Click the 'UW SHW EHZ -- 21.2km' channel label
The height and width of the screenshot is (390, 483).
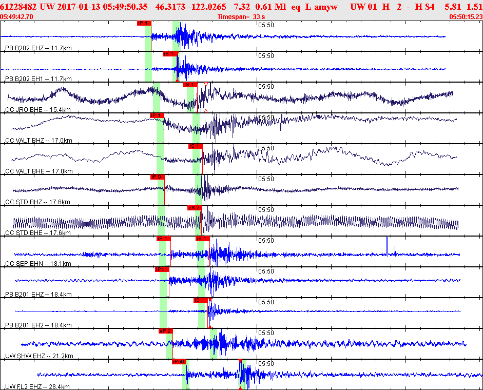point(39,356)
